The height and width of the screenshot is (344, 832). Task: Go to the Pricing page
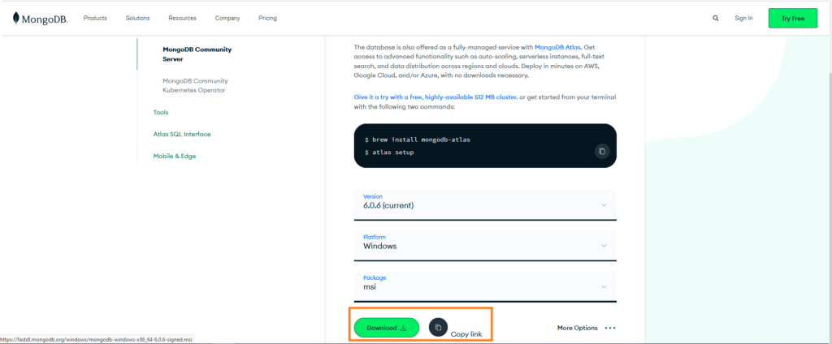(x=267, y=18)
